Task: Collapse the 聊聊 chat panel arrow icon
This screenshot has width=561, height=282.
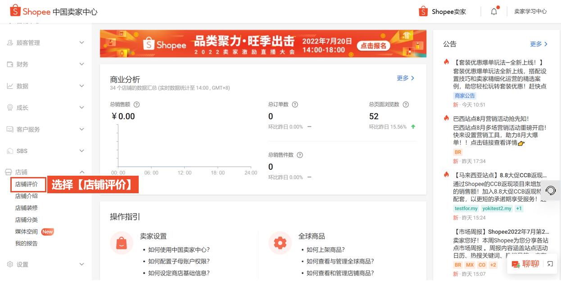Action: point(550,264)
